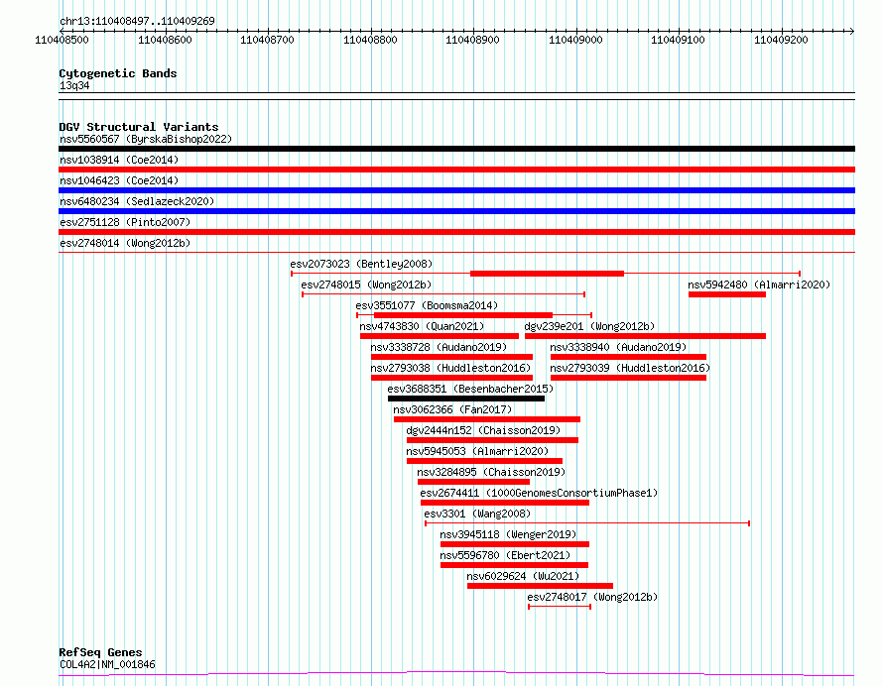Open the nsv3284895 (Chaisson2019) label

tap(492, 472)
